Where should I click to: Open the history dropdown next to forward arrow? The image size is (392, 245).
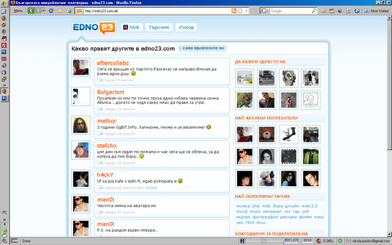point(44,10)
